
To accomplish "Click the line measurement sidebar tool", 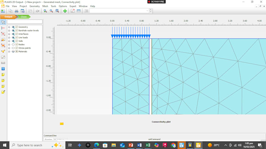I will 3,57.
